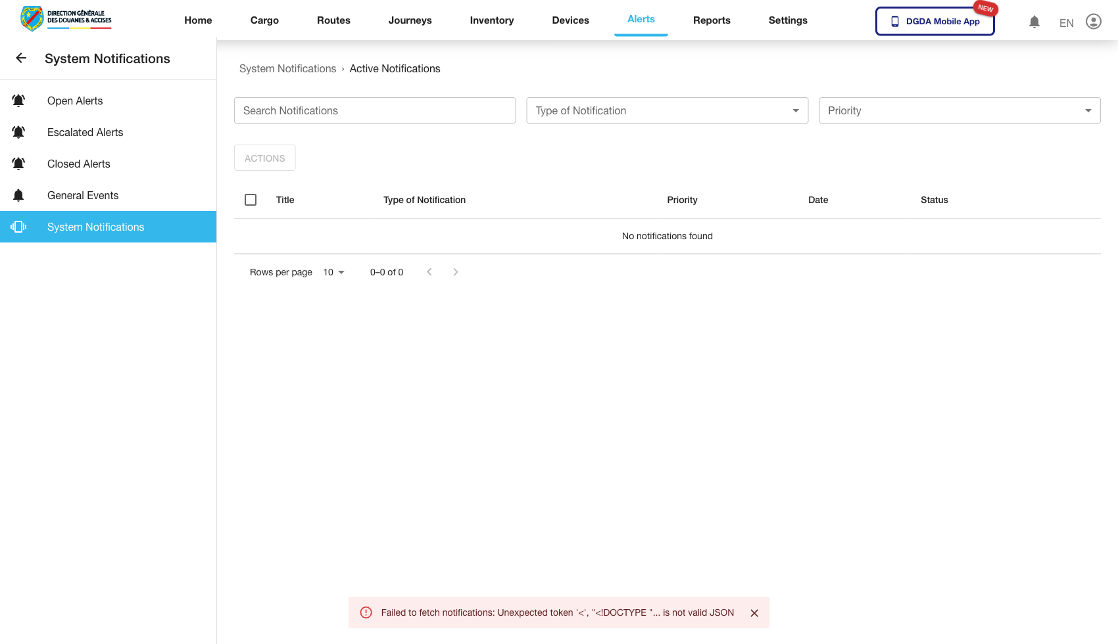This screenshot has height=644, width=1118.
Task: Open the System Notifications breadcrumb link
Action: click(287, 68)
